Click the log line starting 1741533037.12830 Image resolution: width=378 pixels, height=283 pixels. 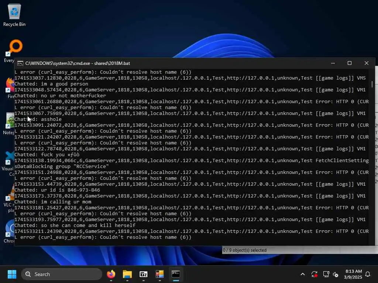[190, 78]
